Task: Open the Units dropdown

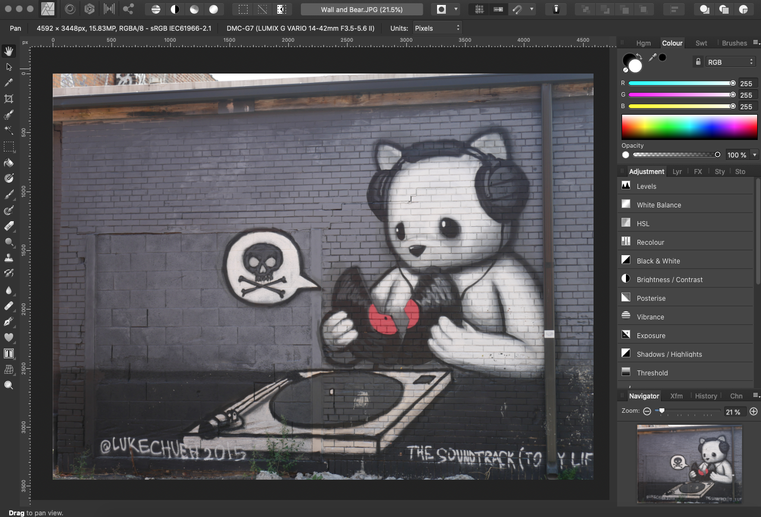Action: click(437, 28)
